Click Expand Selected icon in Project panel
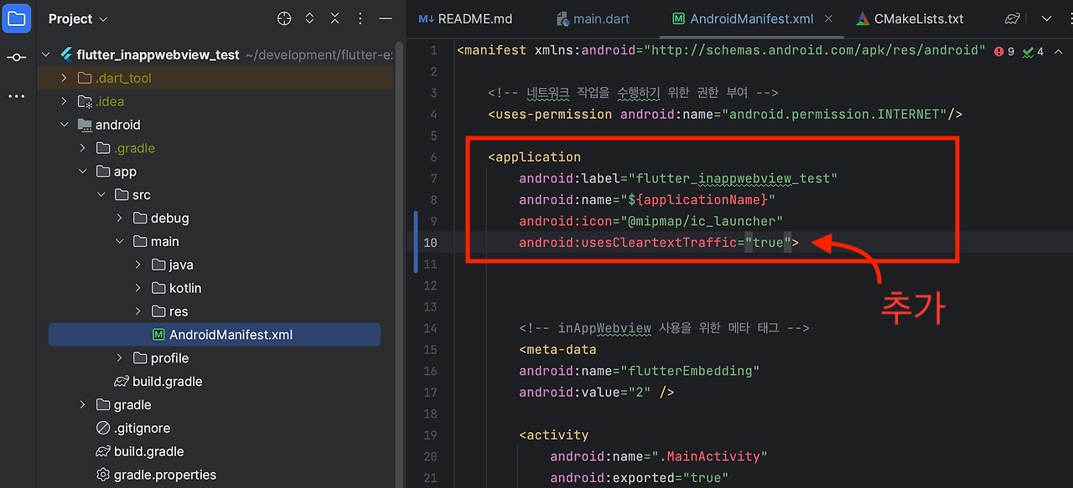 [x=309, y=18]
